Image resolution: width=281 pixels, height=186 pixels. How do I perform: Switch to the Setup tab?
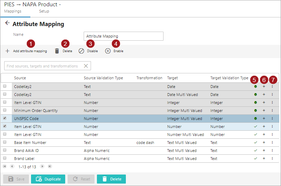[x=44, y=11]
